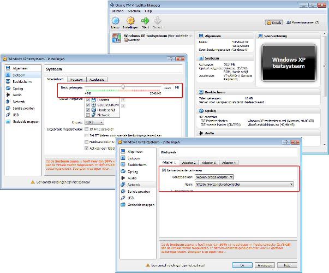Screen dimensions: 329x273
Task: Move boot item down with arrow button
Action: click(x=123, y=106)
